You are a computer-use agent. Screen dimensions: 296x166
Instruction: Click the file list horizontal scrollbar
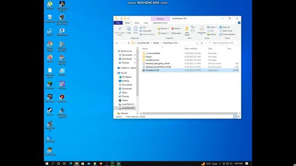(190, 113)
